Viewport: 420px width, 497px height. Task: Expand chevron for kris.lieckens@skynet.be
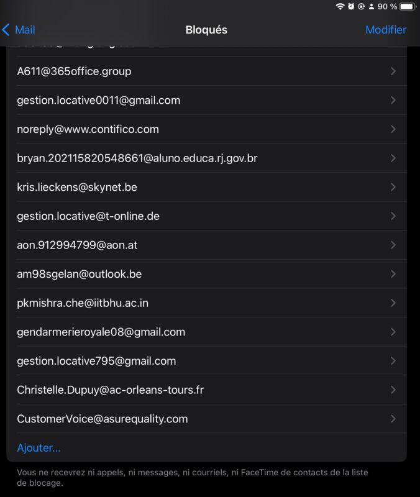(393, 187)
